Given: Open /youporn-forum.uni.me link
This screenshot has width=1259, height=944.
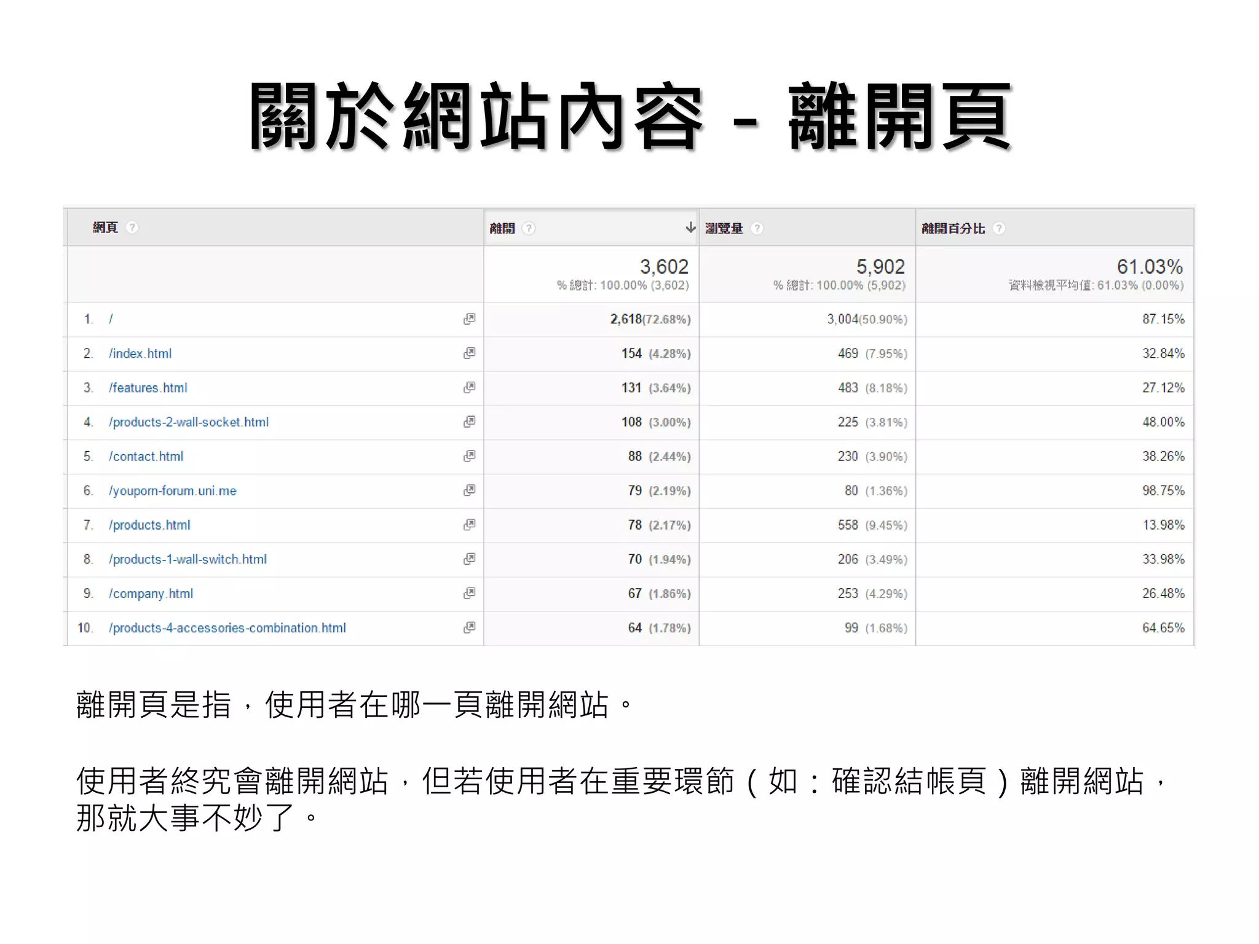Looking at the screenshot, I should click(x=172, y=490).
